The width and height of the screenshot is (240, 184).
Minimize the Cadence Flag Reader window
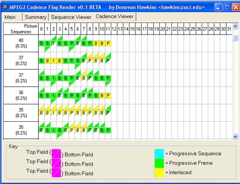click(x=218, y=7)
